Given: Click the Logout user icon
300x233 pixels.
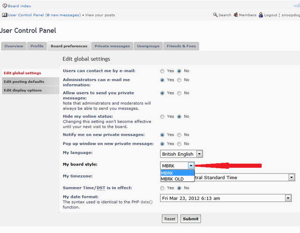Looking at the screenshot, I should (x=261, y=15).
